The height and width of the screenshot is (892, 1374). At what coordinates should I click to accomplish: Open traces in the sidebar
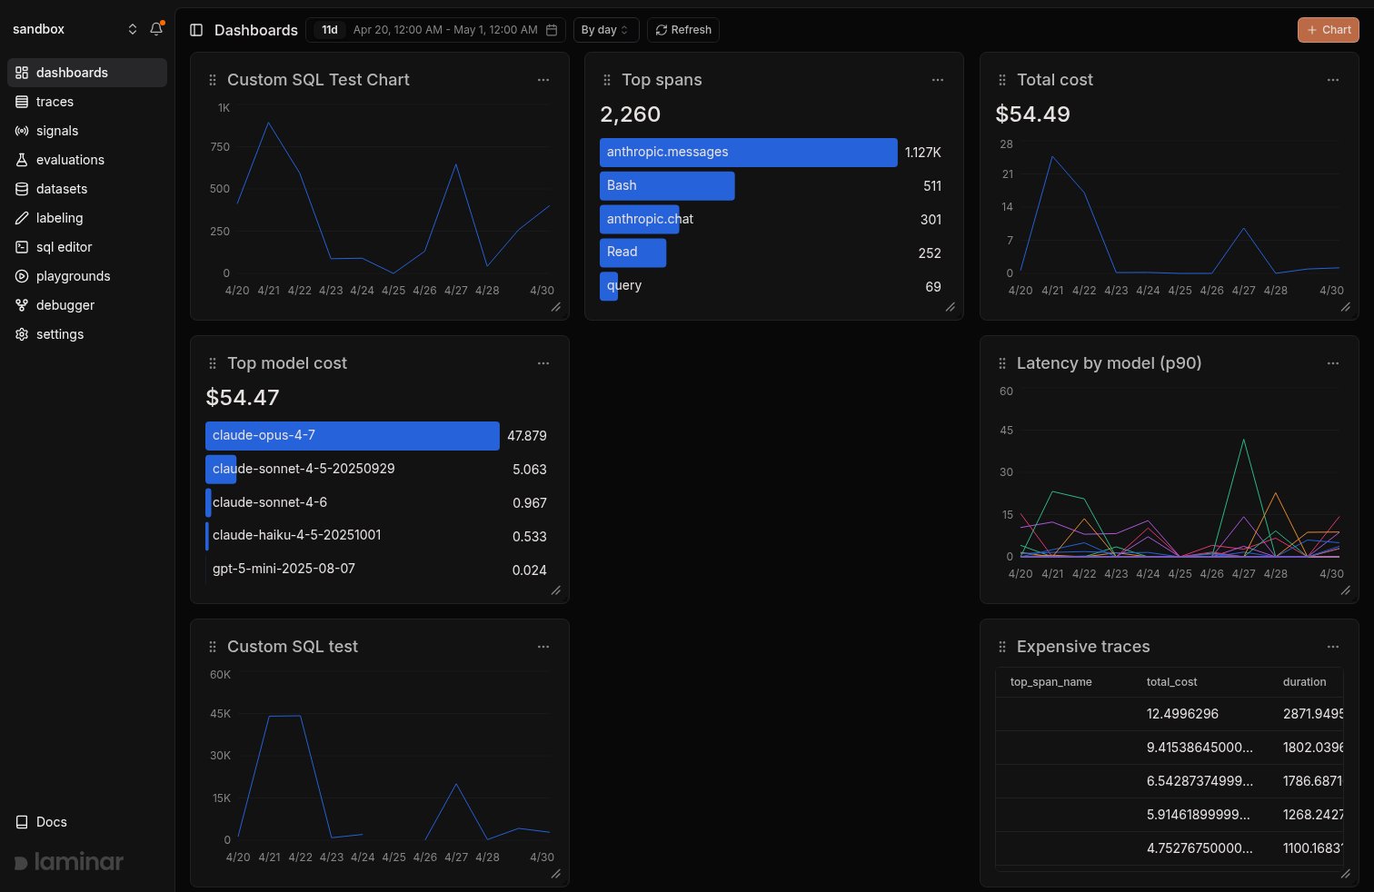[x=87, y=102]
